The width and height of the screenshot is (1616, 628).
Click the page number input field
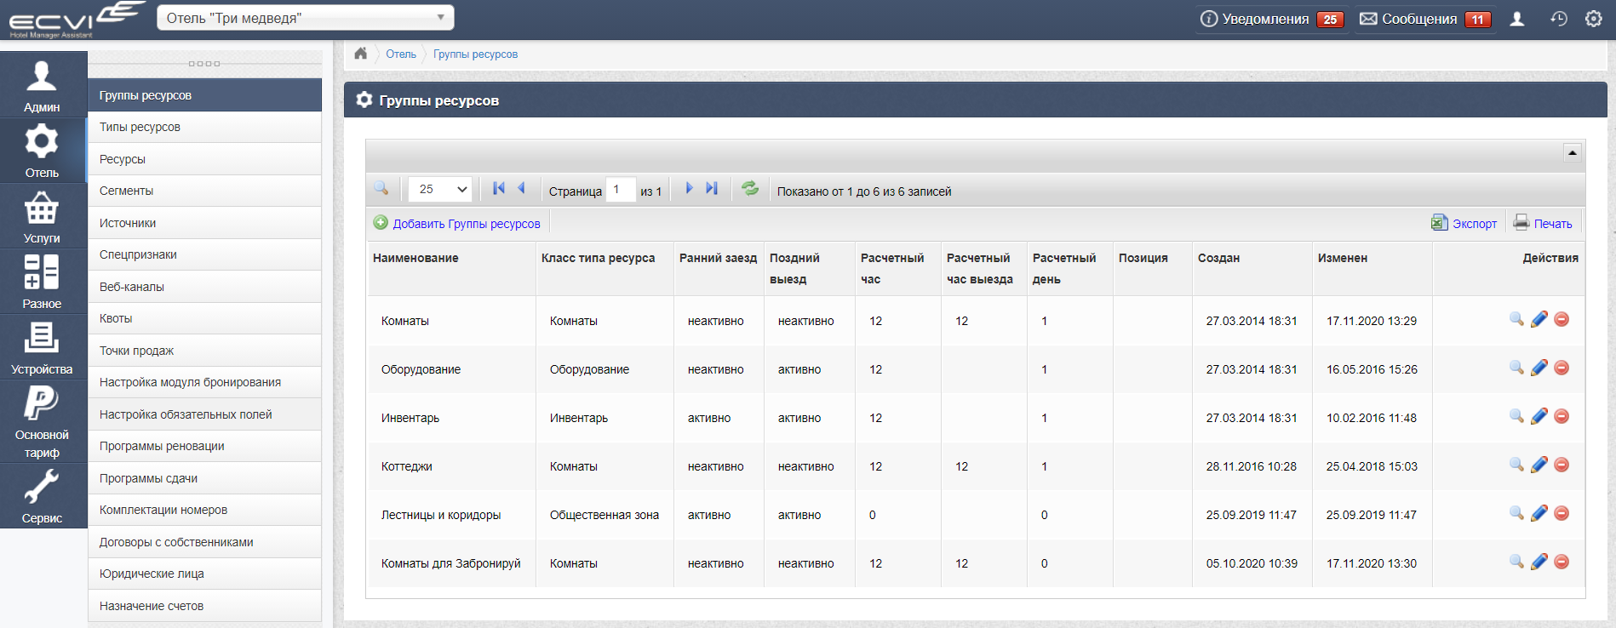(x=621, y=190)
